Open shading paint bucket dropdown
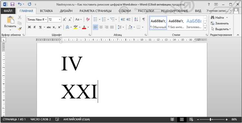The image size is (242, 123). pyautogui.click(x=134, y=27)
